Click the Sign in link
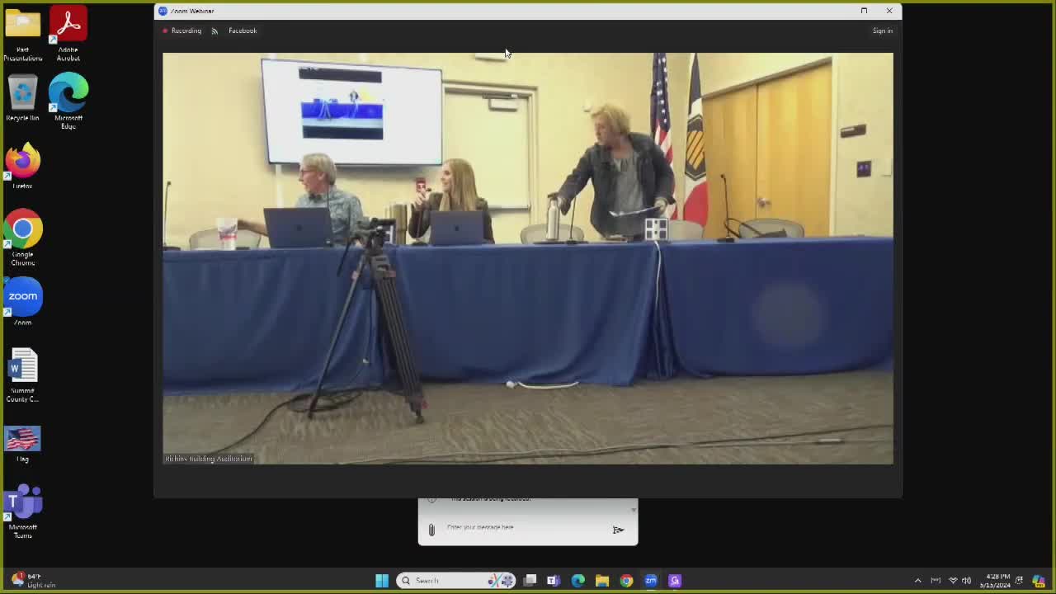1056x594 pixels. pos(882,31)
